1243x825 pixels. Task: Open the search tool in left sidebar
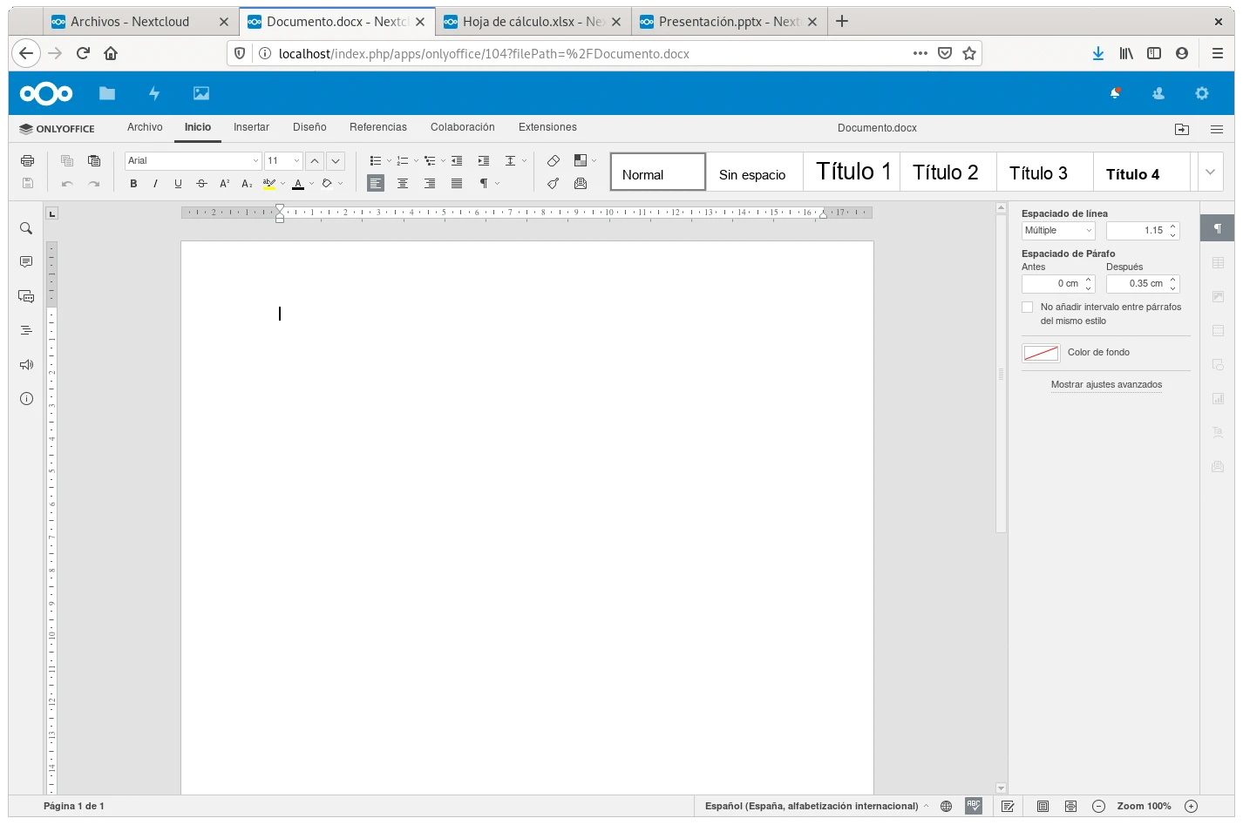click(26, 228)
